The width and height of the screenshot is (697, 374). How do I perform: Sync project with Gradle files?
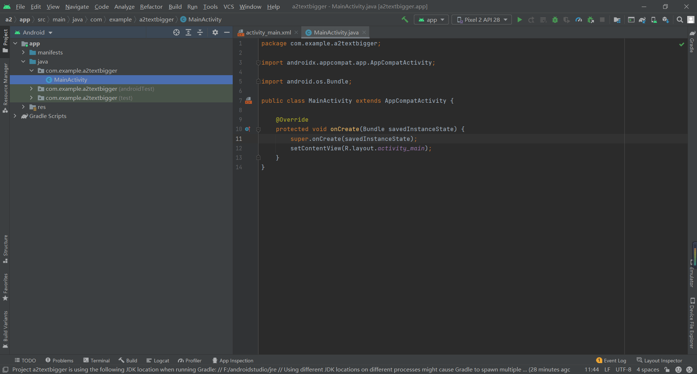[x=643, y=20]
